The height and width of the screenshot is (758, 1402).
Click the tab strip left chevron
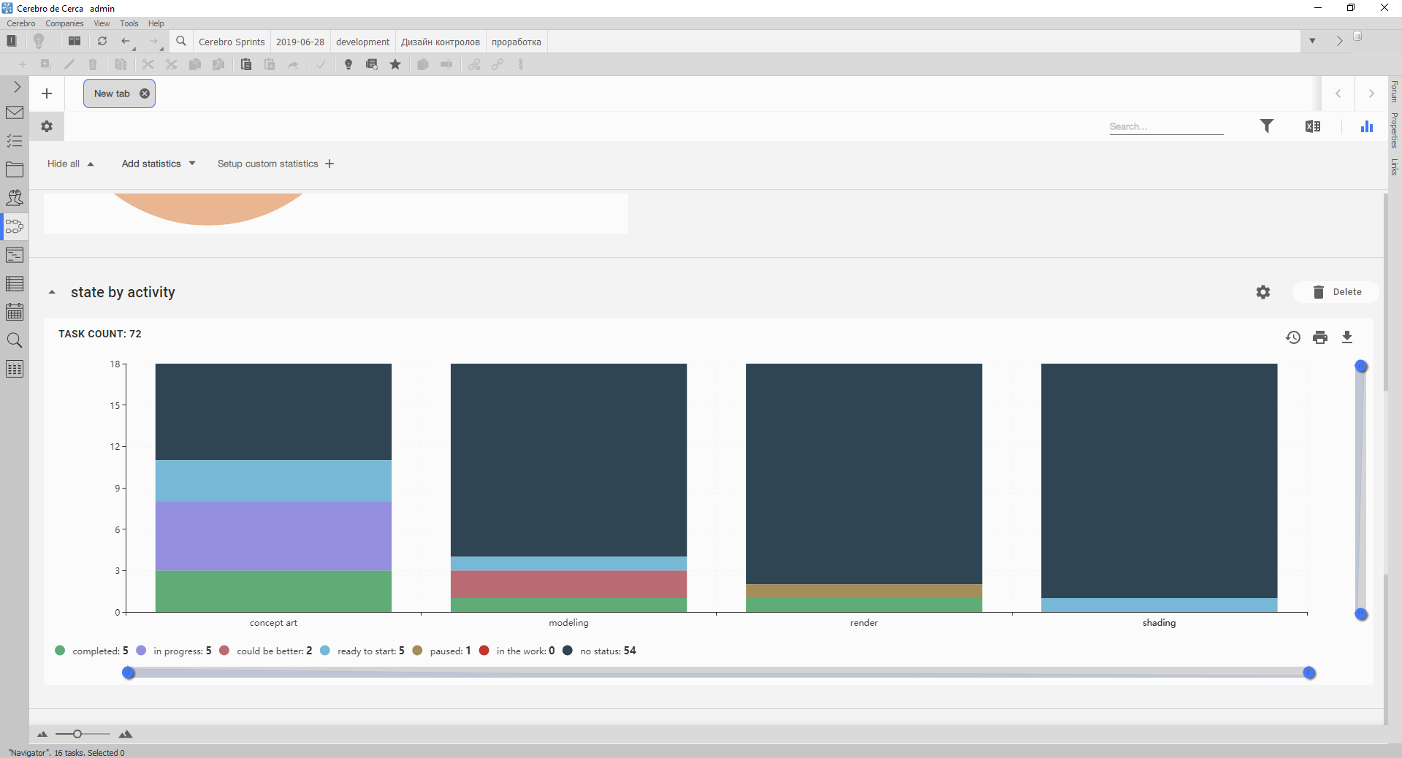tap(1338, 93)
